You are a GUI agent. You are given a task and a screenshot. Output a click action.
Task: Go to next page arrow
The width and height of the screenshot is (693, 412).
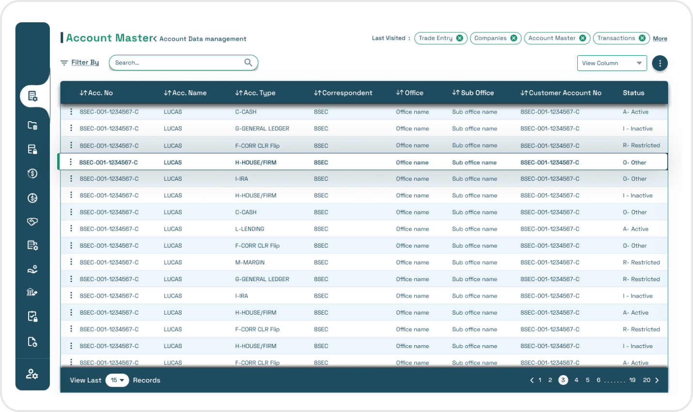(657, 380)
